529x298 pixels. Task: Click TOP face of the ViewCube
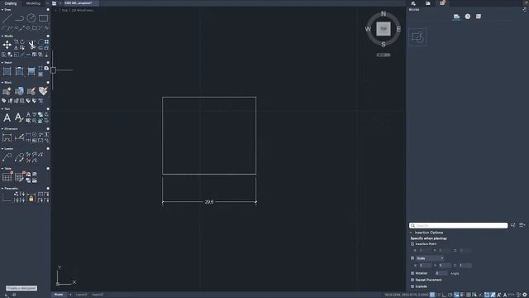point(384,29)
